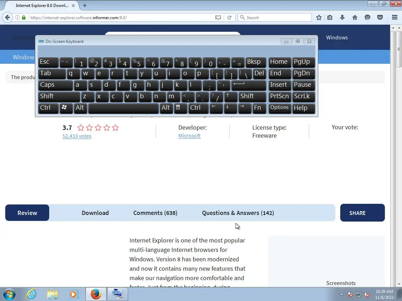Tap the Esc key on On-Screen Keyboard
Viewport: 402px width, 301px height.
[x=48, y=62]
